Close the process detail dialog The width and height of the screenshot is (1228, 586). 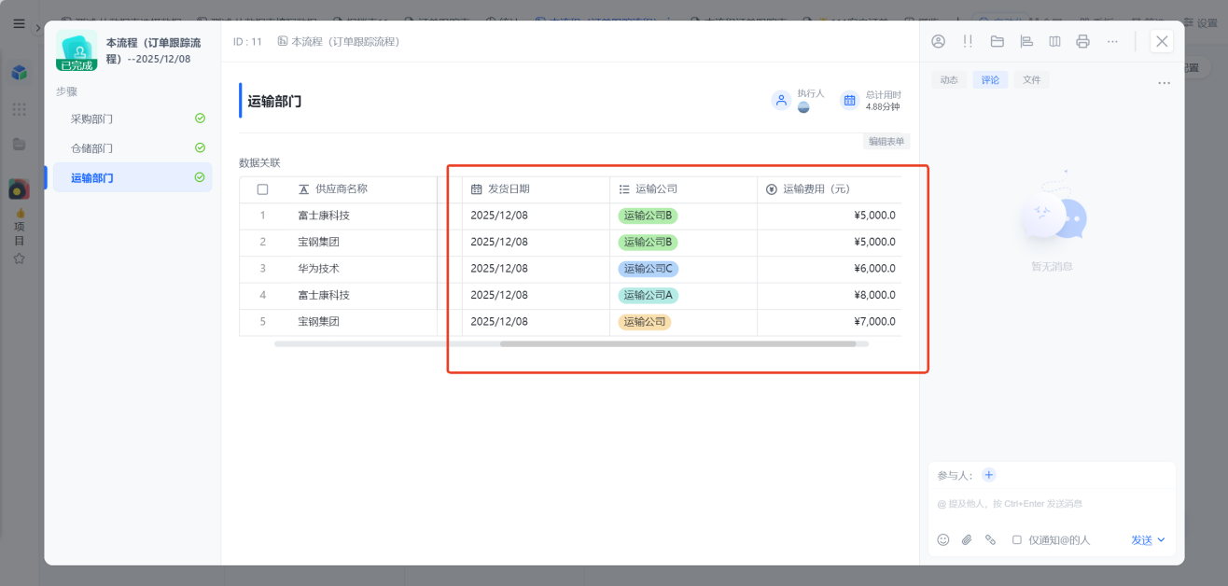click(1162, 41)
